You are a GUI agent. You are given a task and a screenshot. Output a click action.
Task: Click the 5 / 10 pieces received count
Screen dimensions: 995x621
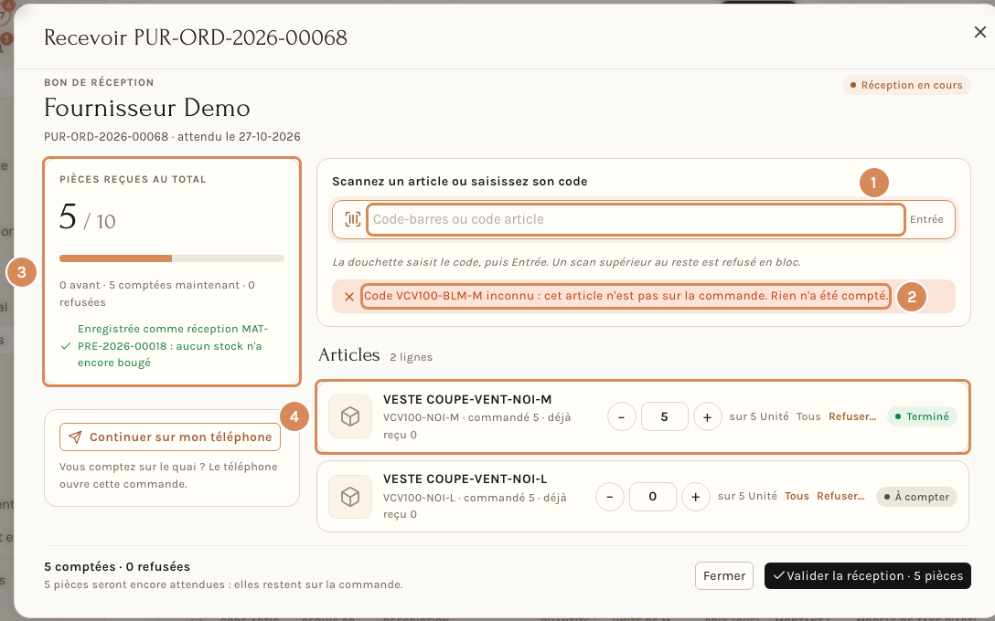tap(88, 217)
